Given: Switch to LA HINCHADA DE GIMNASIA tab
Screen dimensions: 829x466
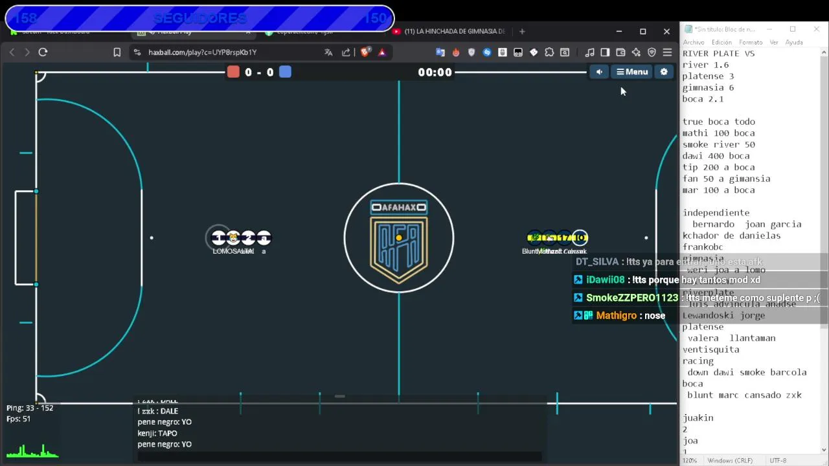Looking at the screenshot, I should point(449,31).
